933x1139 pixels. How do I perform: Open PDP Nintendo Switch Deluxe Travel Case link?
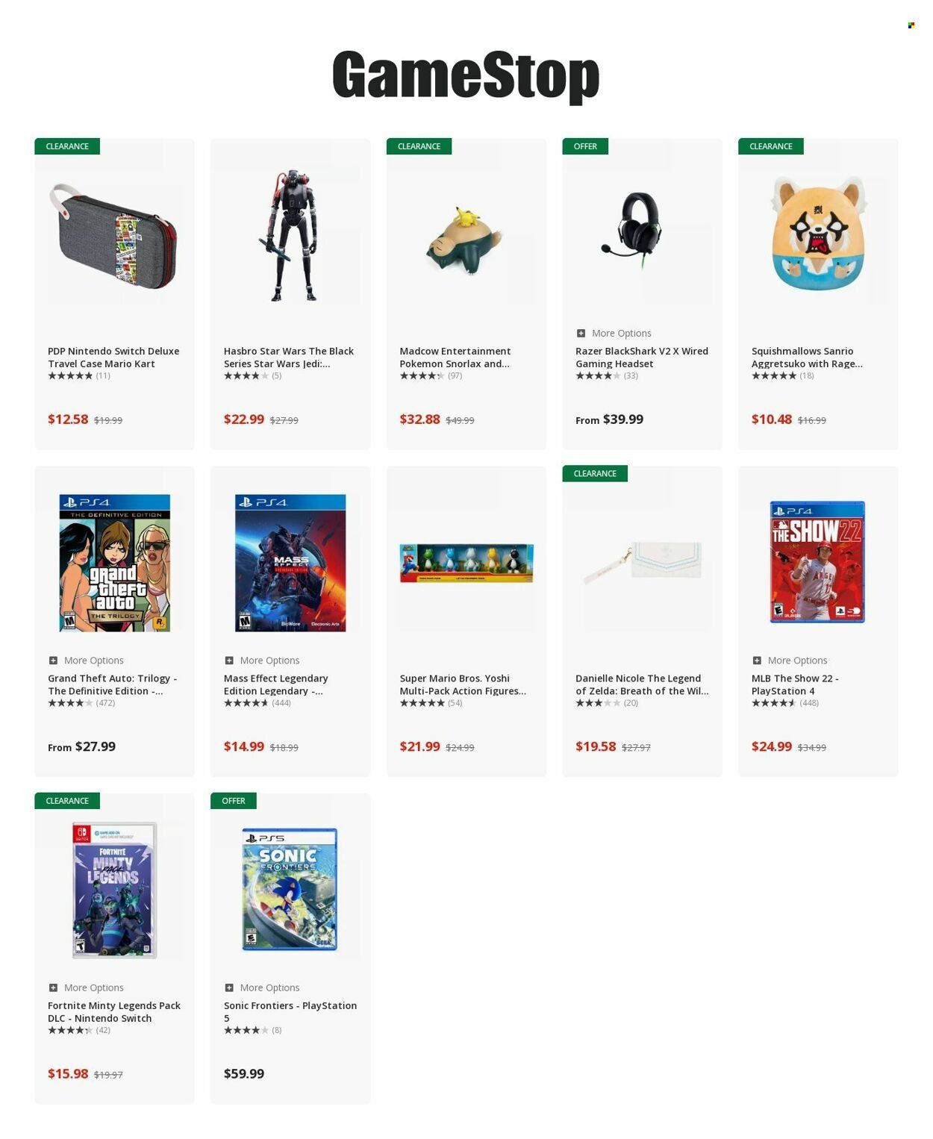click(113, 358)
